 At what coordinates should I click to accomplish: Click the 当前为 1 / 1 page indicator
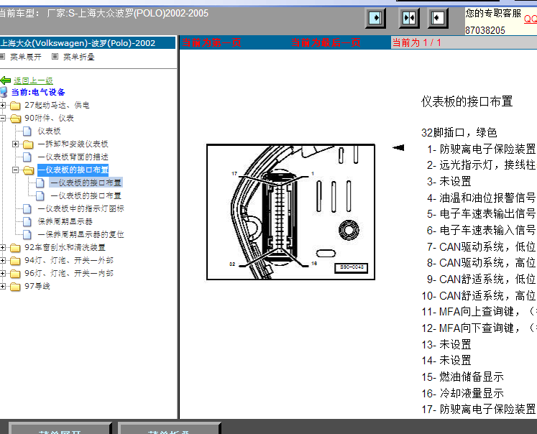(x=417, y=43)
